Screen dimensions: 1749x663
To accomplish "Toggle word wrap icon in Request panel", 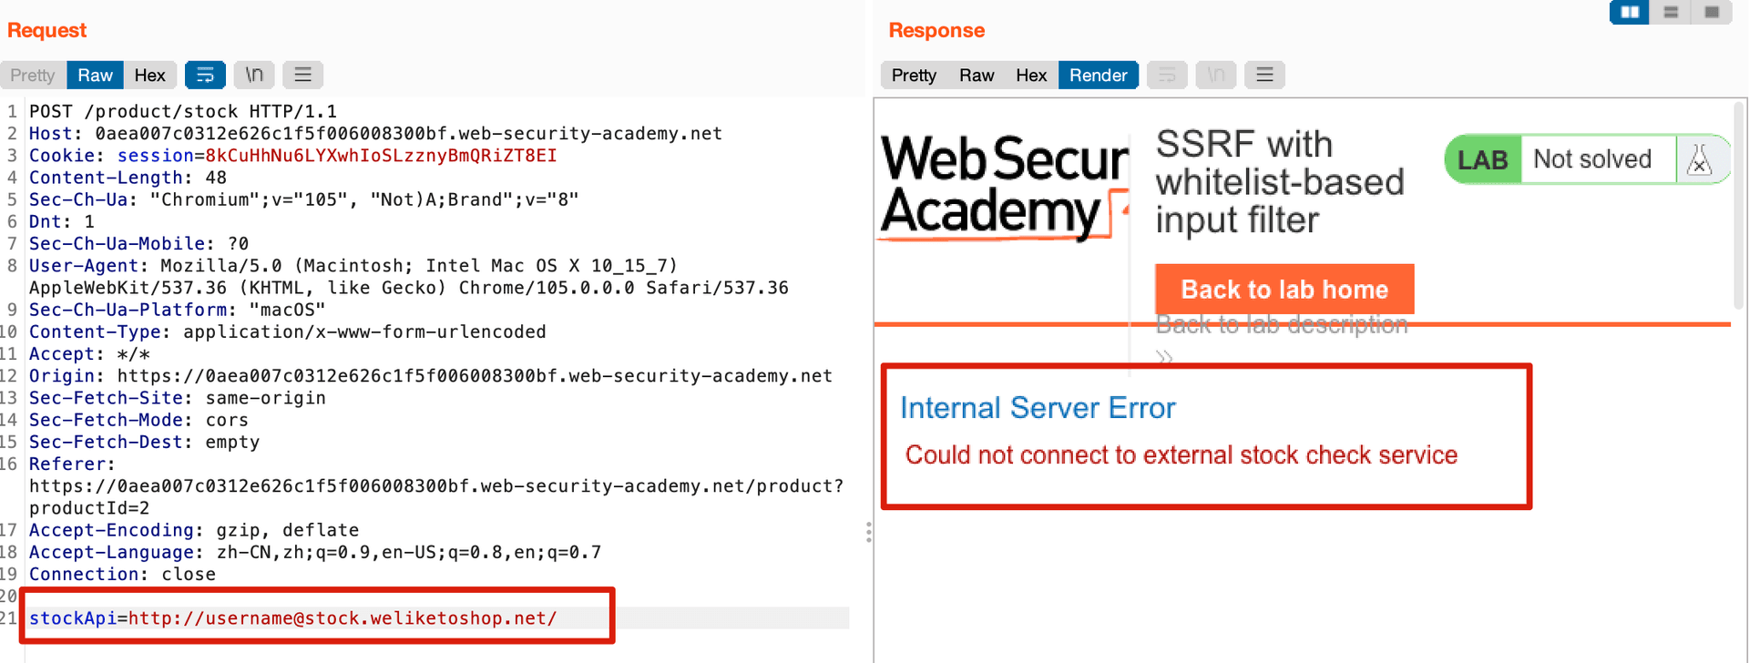I will tap(205, 75).
